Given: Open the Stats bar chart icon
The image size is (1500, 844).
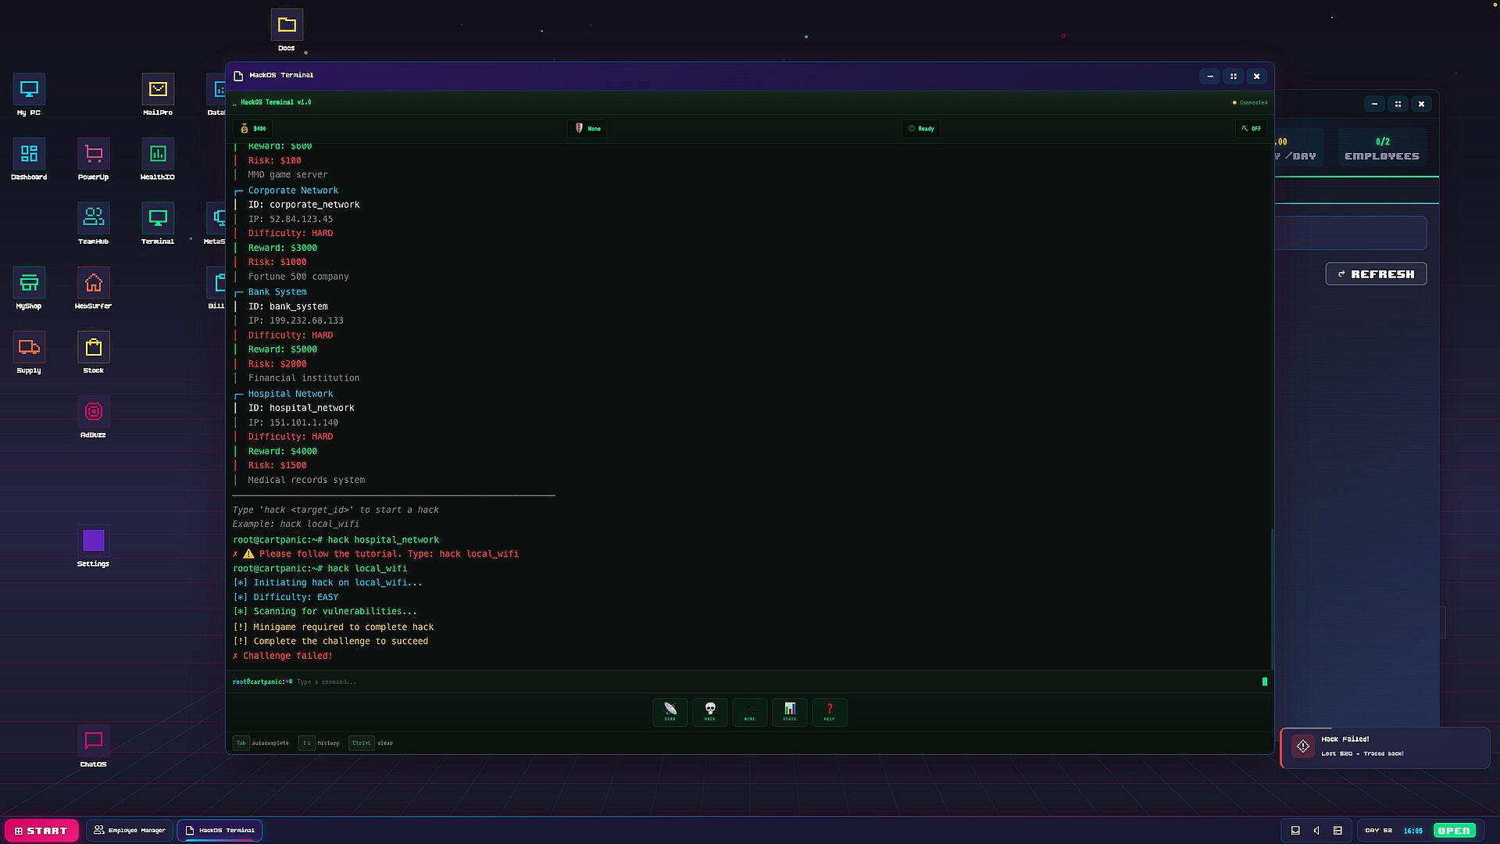Looking at the screenshot, I should tap(789, 711).
